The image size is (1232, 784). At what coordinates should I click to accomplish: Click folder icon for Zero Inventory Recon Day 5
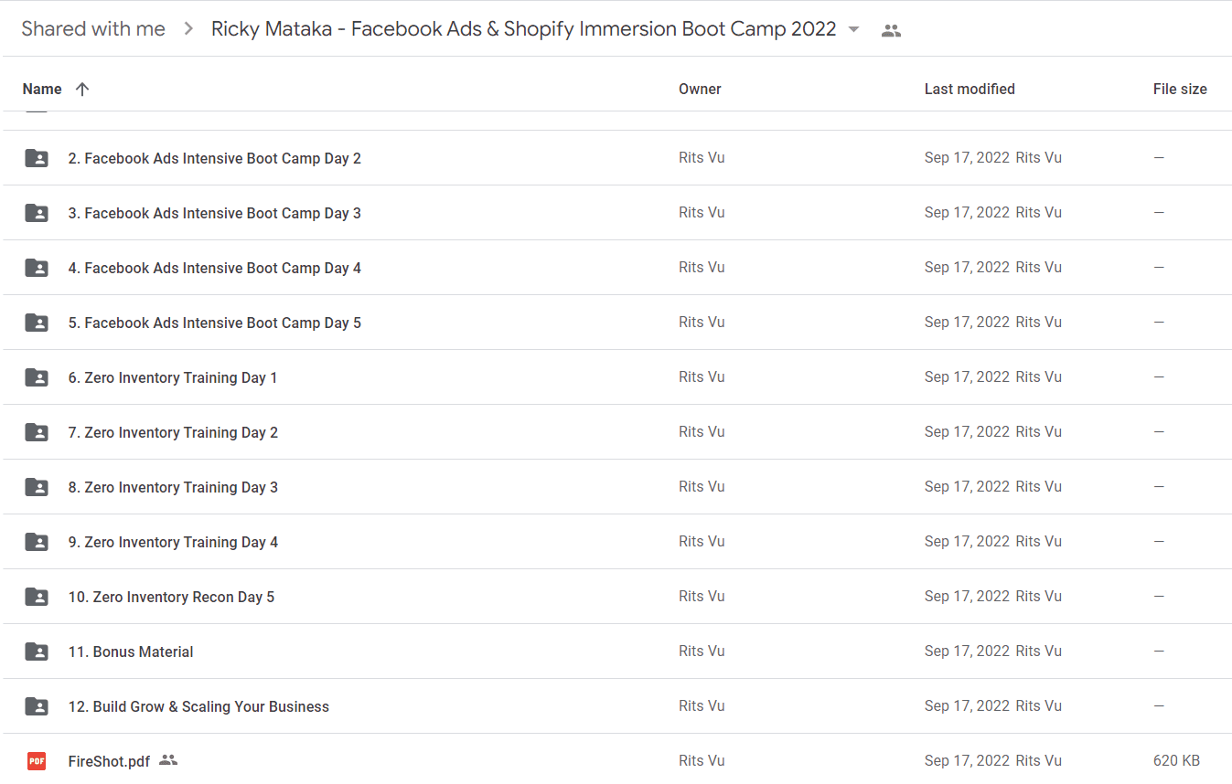pos(37,597)
